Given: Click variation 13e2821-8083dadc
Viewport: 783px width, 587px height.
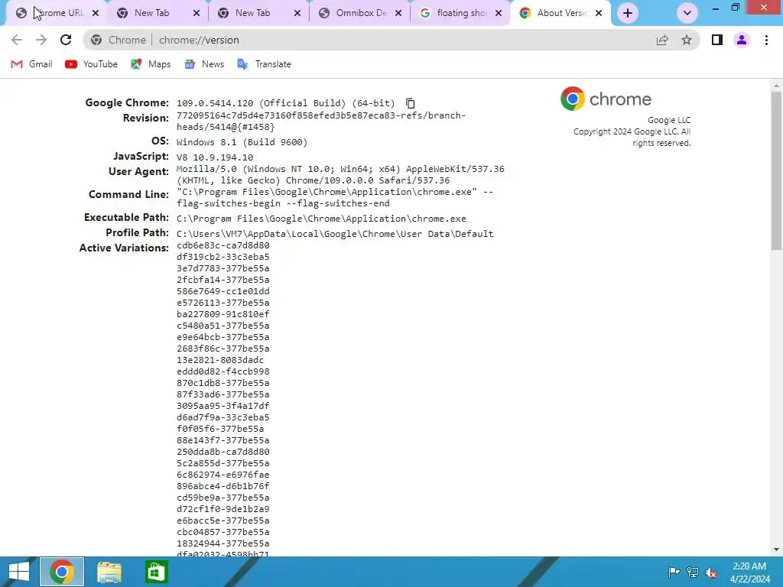Looking at the screenshot, I should (220, 360).
